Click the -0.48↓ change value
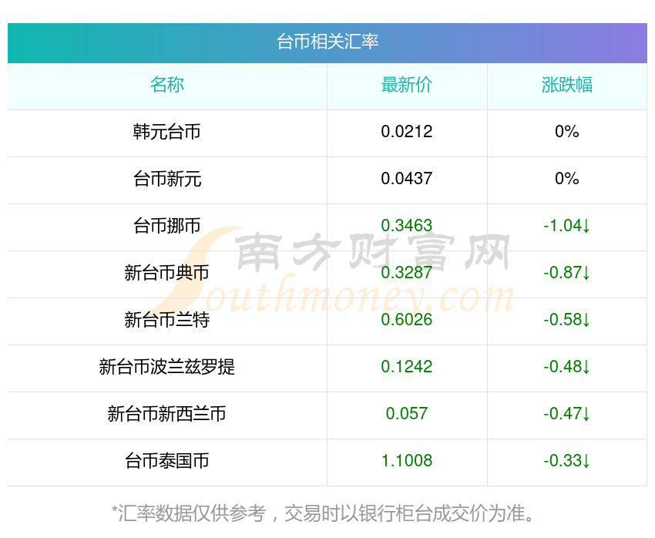 pyautogui.click(x=567, y=367)
